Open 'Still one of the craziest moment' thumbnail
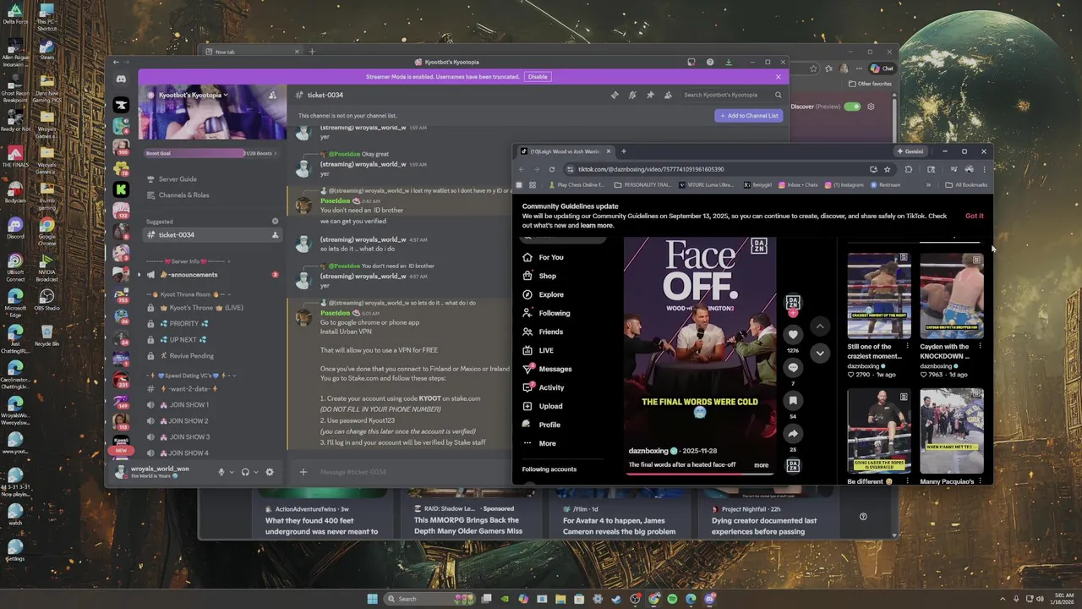 [879, 296]
